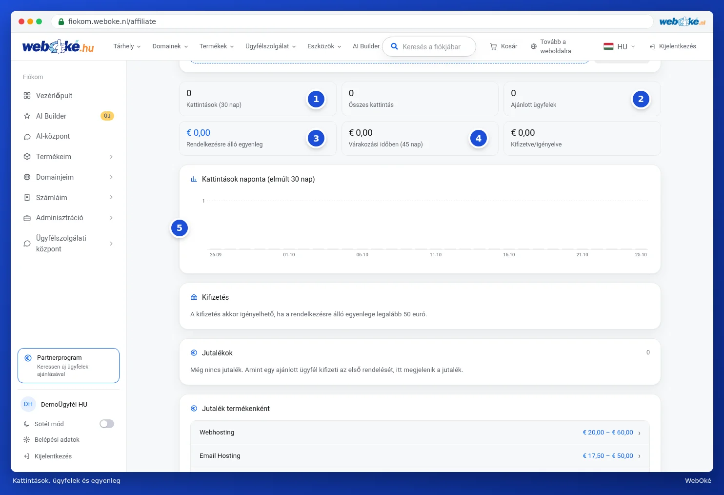Expand the Webhosting commission row
Screen dimensions: 724x495
point(420,433)
